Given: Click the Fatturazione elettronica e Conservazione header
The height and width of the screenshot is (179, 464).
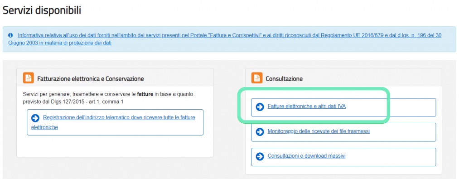Looking at the screenshot, I should [91, 79].
